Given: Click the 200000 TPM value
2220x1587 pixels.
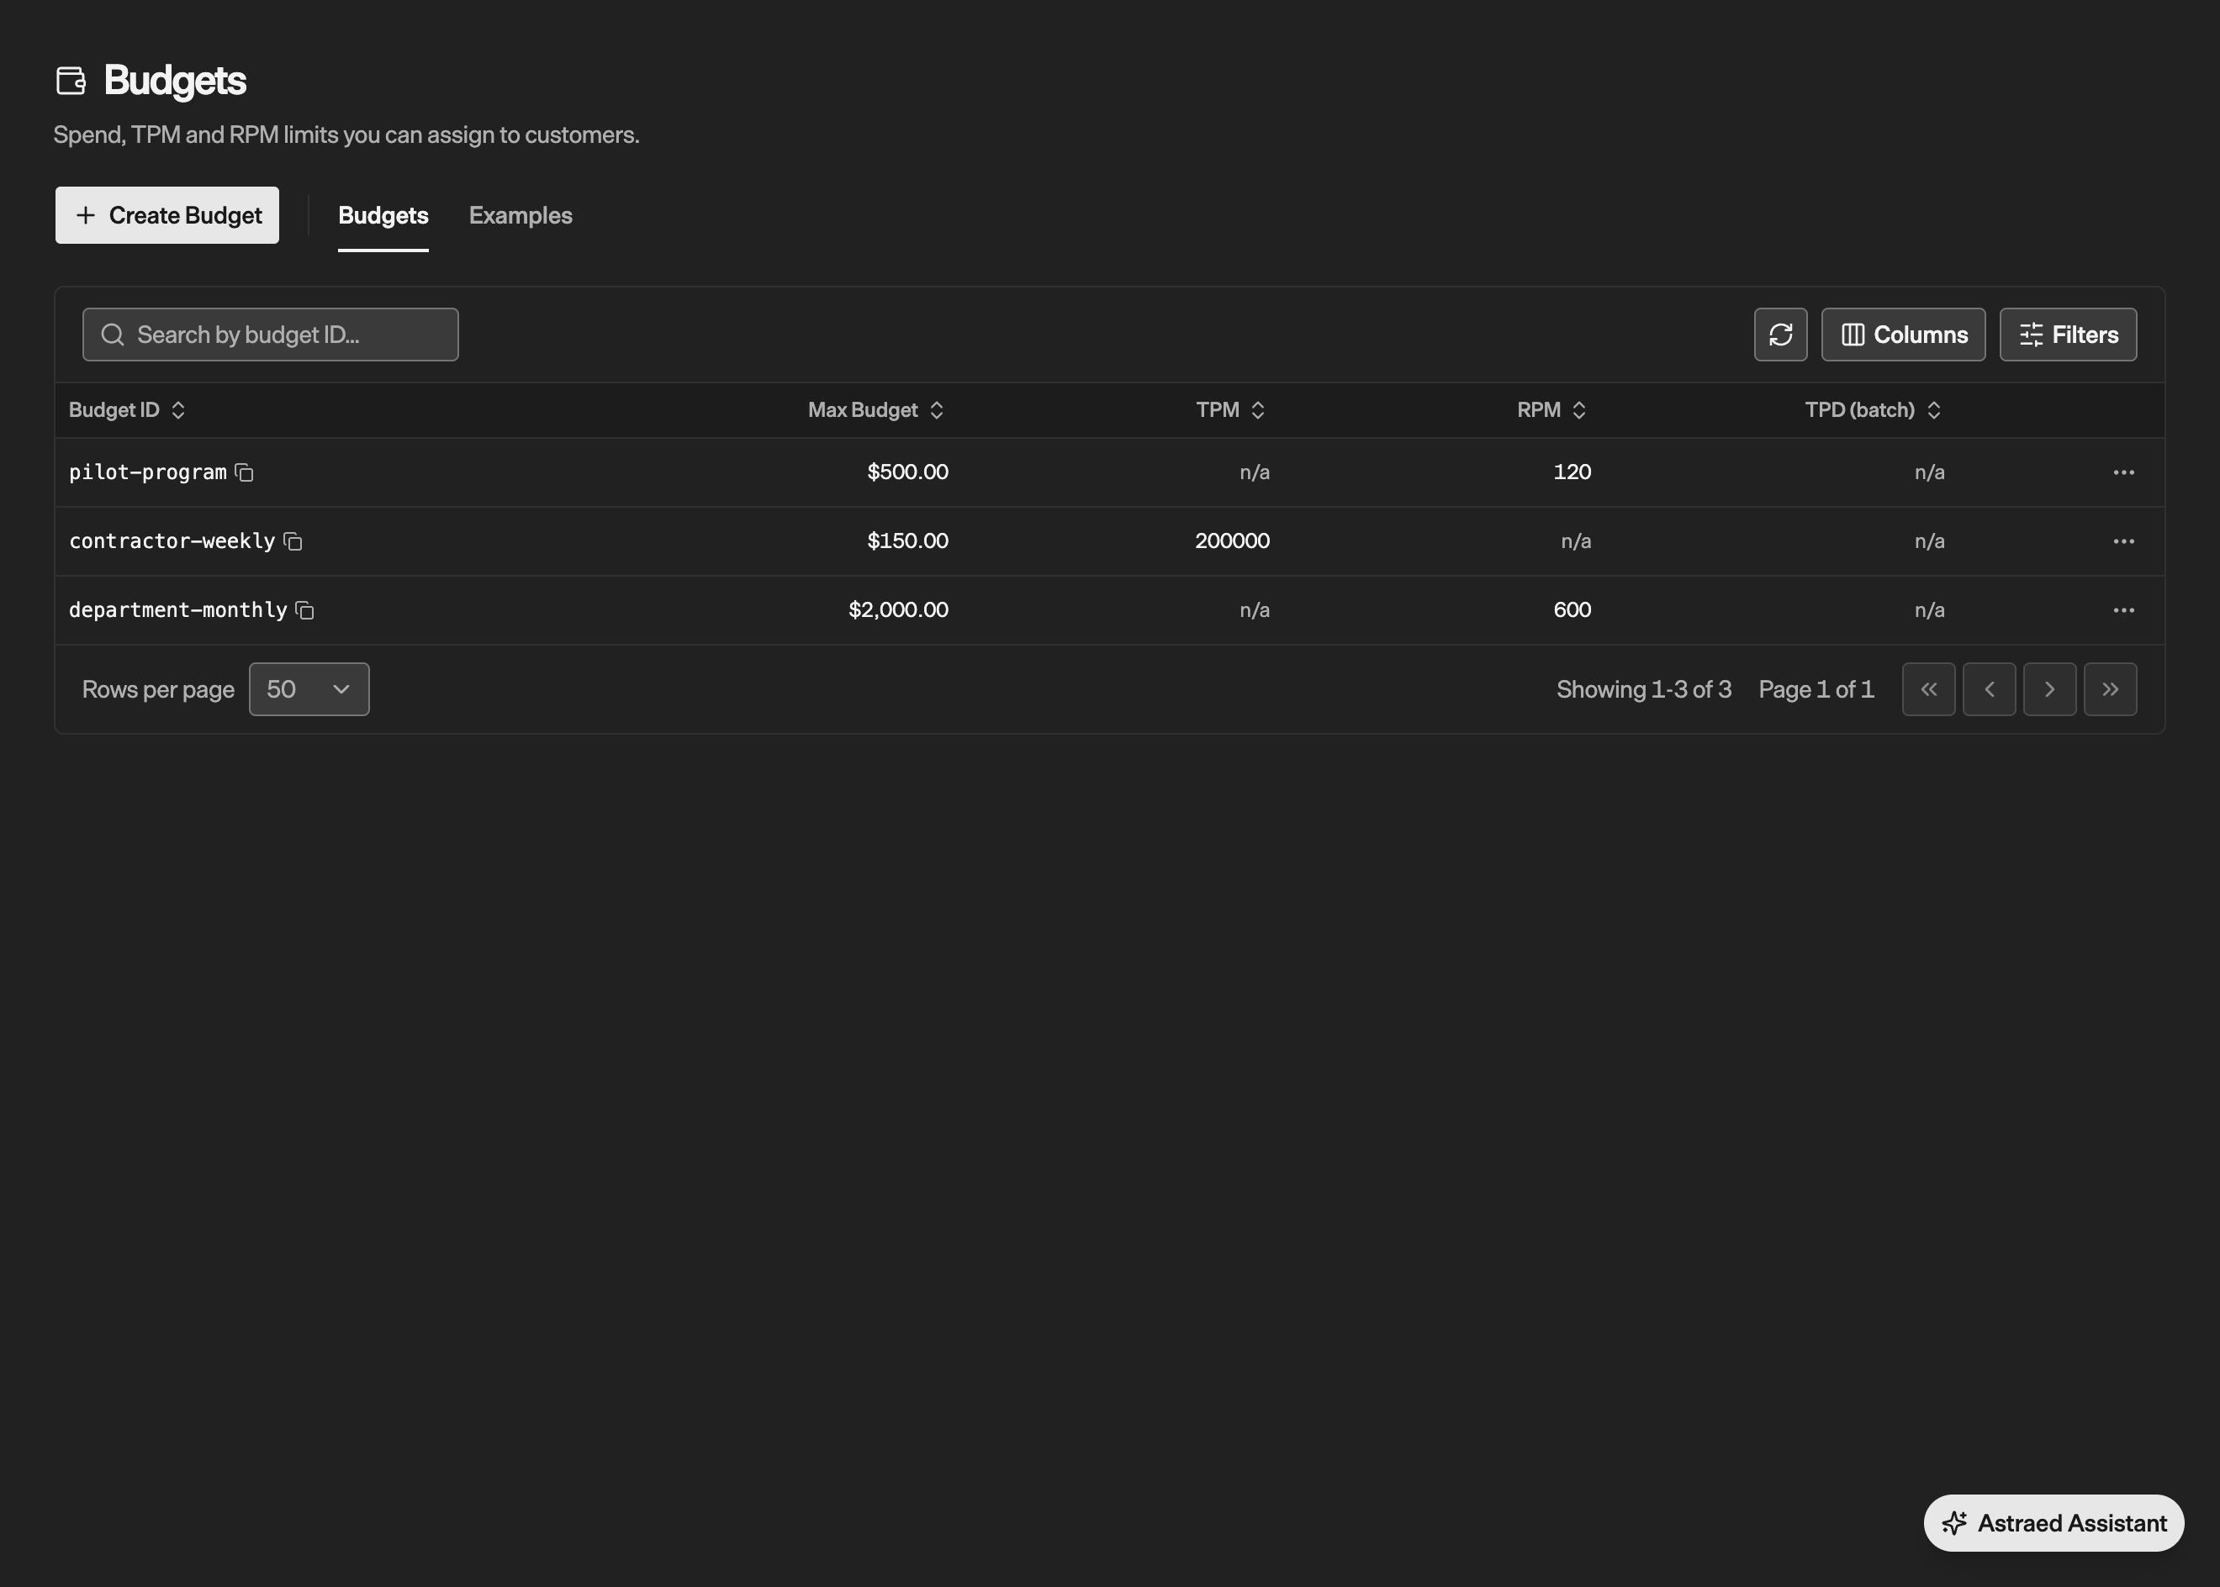Looking at the screenshot, I should pos(1232,540).
